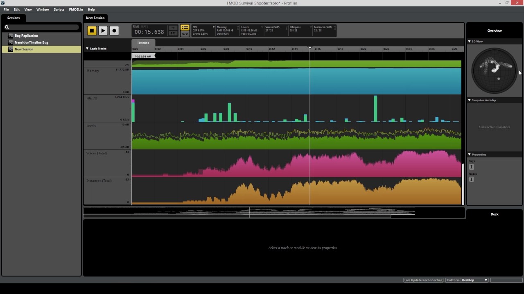This screenshot has width=524, height=294.
Task: Select the Instances (Total) track header
Action: click(108, 191)
